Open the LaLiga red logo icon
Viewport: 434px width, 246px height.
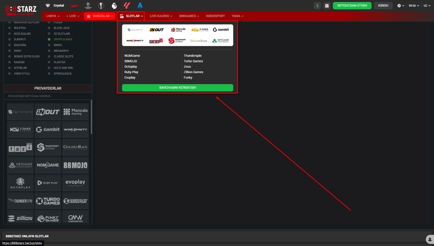127,6
